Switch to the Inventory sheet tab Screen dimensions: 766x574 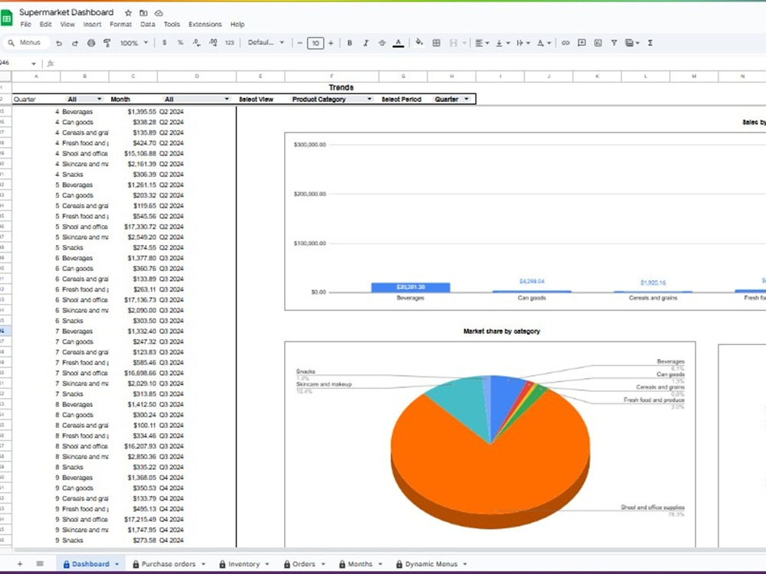pos(244,563)
